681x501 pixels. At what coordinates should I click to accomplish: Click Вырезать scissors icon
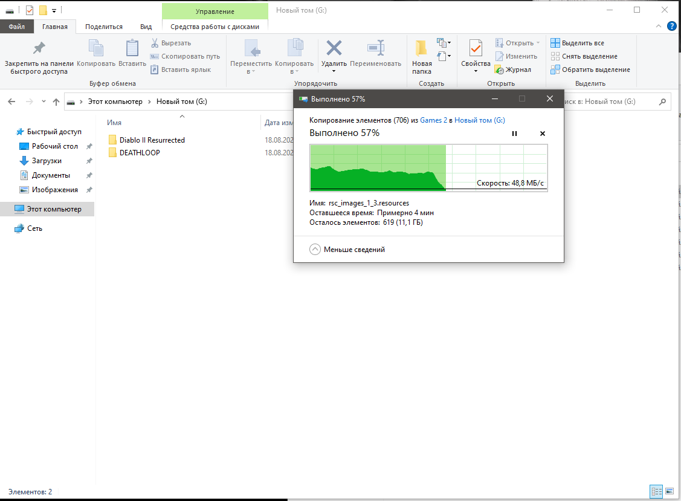[x=155, y=43]
